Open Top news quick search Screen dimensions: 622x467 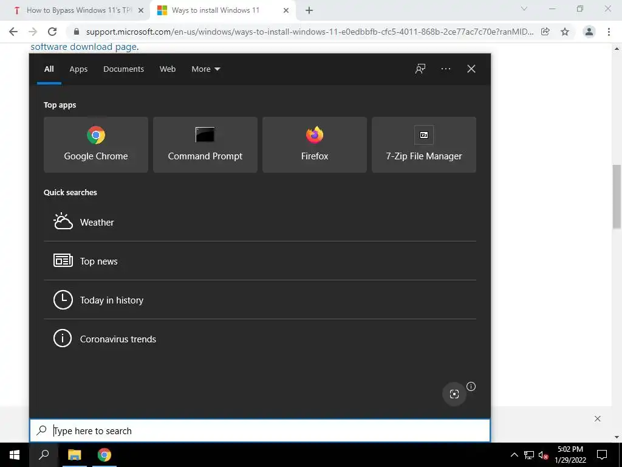(260, 261)
